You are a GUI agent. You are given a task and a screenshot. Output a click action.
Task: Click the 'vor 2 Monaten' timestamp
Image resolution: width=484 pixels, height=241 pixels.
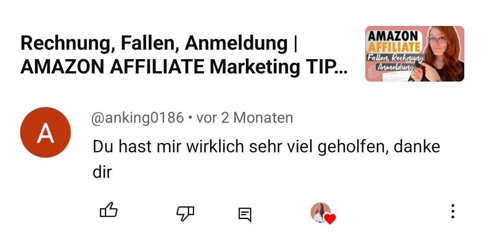coord(245,118)
